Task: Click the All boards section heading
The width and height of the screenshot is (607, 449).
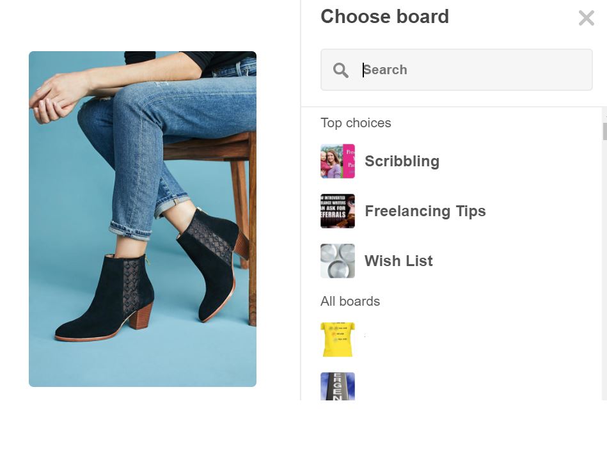Action: click(x=350, y=301)
